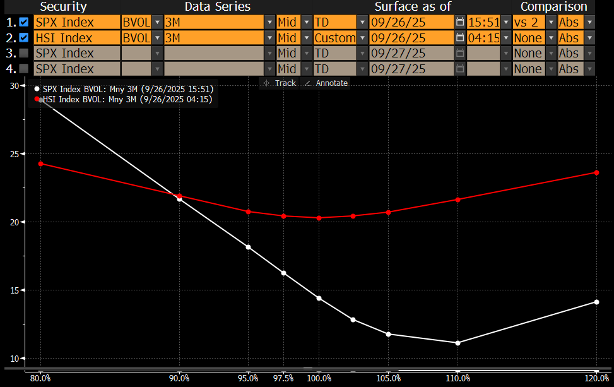Expand row 1 BVOL source dropdown

pos(157,22)
